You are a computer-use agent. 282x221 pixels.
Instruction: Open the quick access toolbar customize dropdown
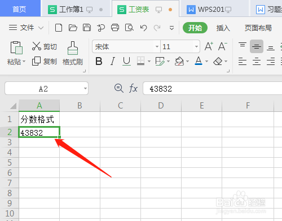pyautogui.click(x=171, y=28)
